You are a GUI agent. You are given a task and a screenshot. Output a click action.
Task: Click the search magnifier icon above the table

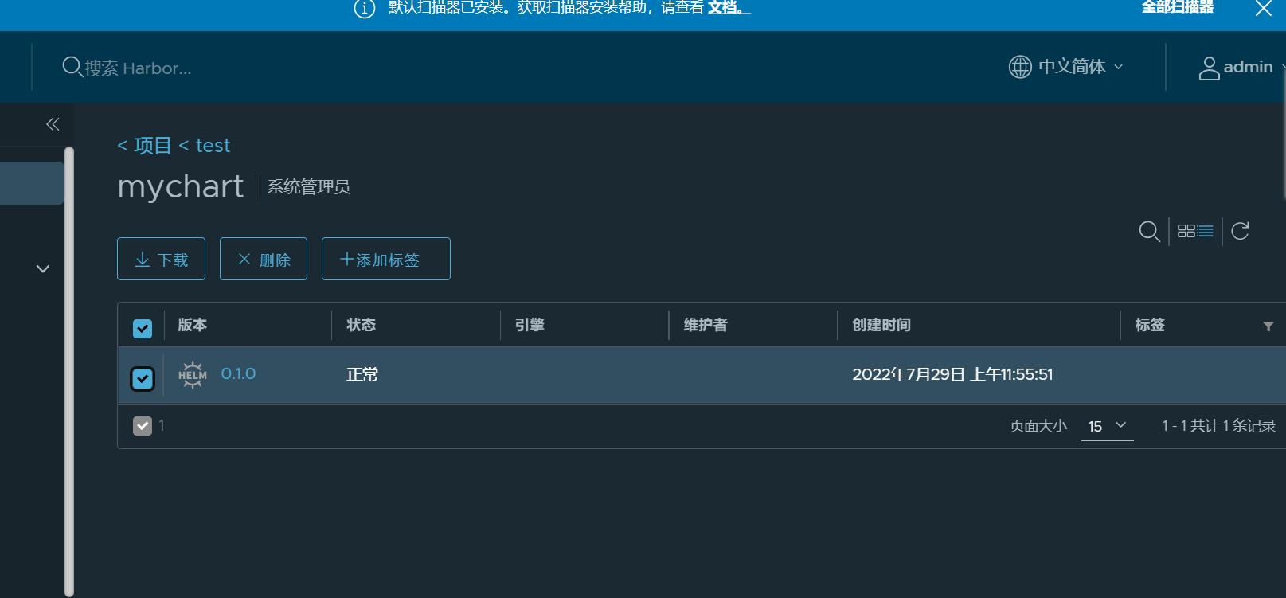pyautogui.click(x=1149, y=232)
